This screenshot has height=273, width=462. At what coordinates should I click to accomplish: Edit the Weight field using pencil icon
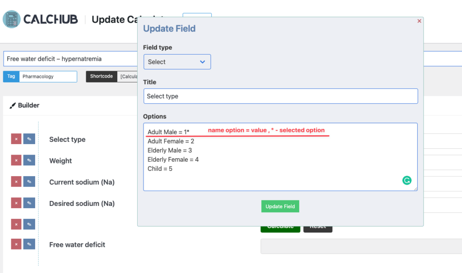coord(29,160)
